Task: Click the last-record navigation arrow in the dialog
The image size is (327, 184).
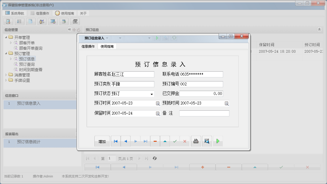Action: tap(145, 141)
